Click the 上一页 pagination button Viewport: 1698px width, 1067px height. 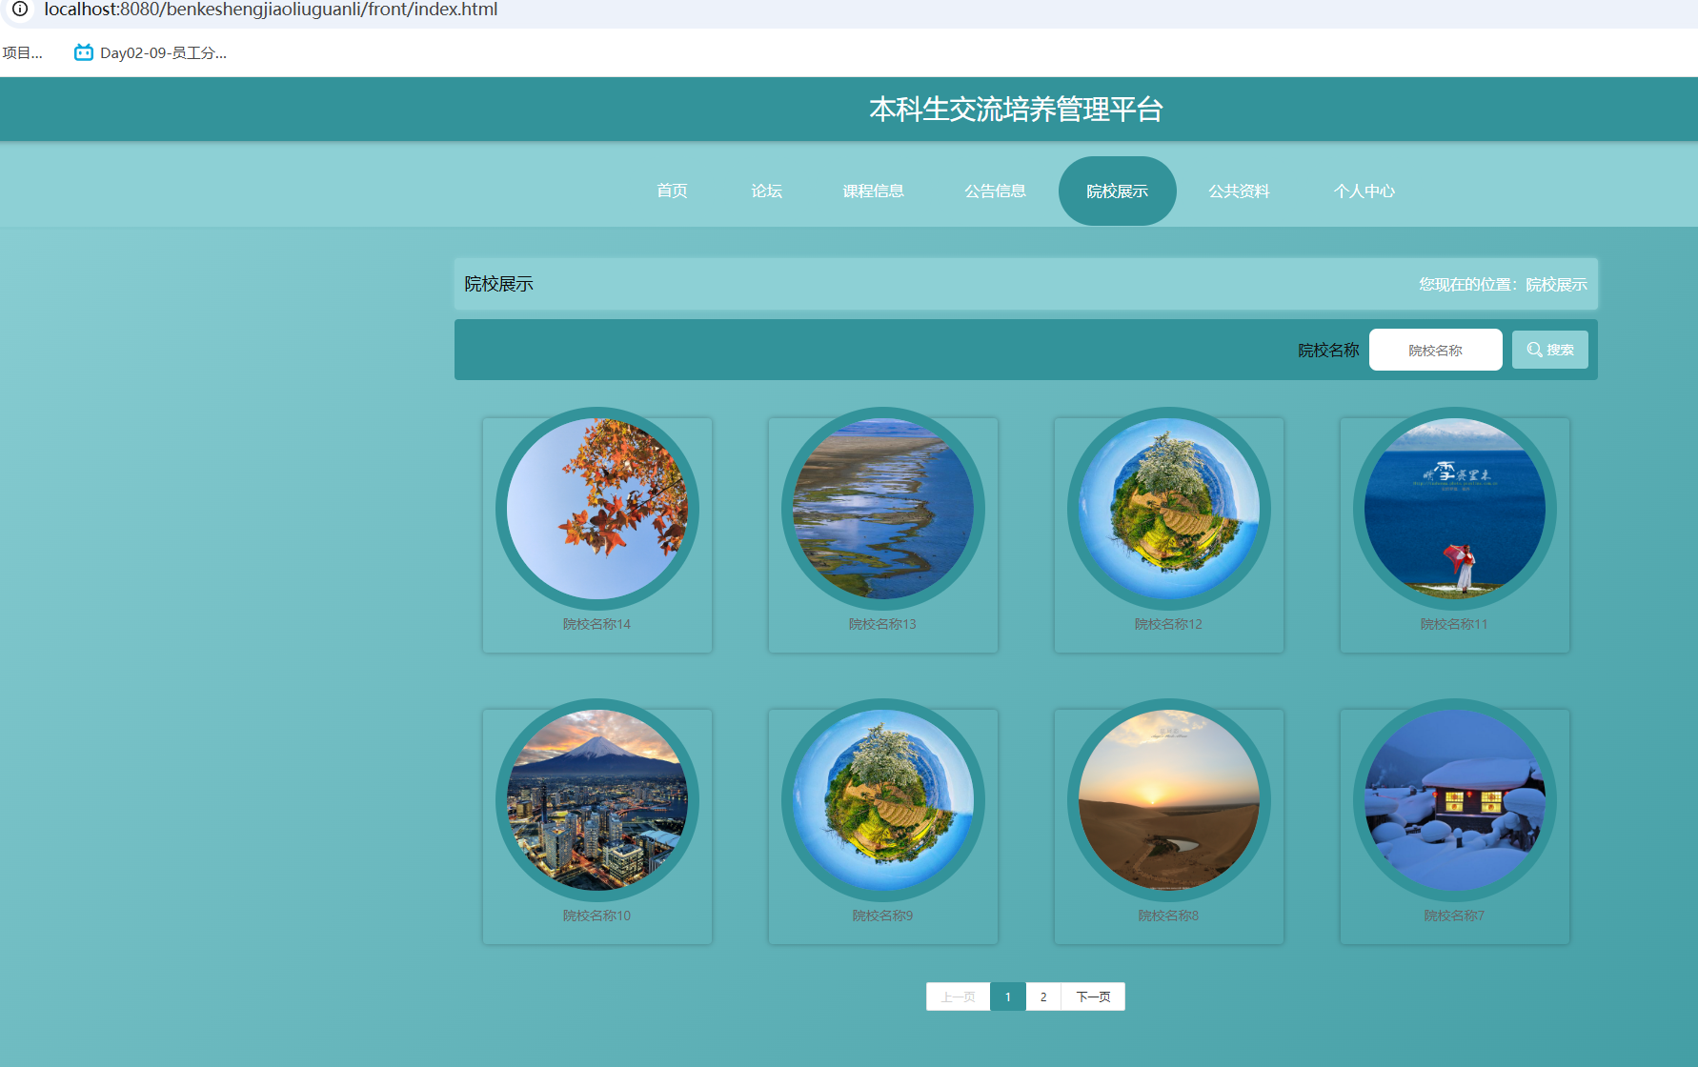coord(958,997)
